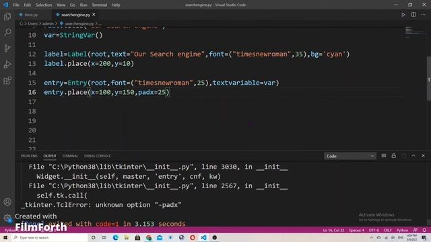Open the Go menu

(72, 5)
